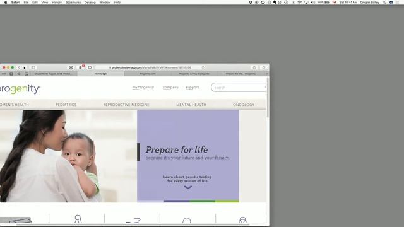Open the Window menu
The width and height of the screenshot is (404, 227).
coord(105,3)
